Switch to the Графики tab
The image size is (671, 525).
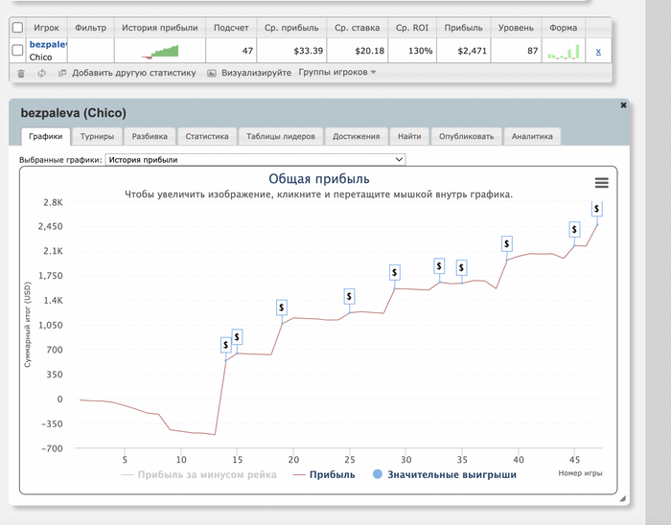[x=46, y=136]
